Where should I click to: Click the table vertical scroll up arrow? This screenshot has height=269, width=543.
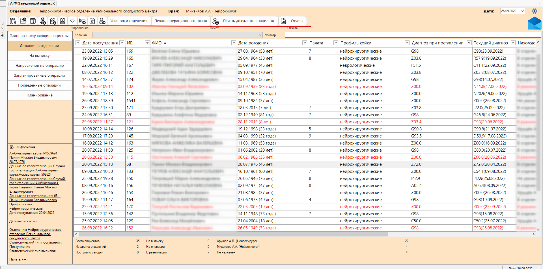tap(538, 42)
